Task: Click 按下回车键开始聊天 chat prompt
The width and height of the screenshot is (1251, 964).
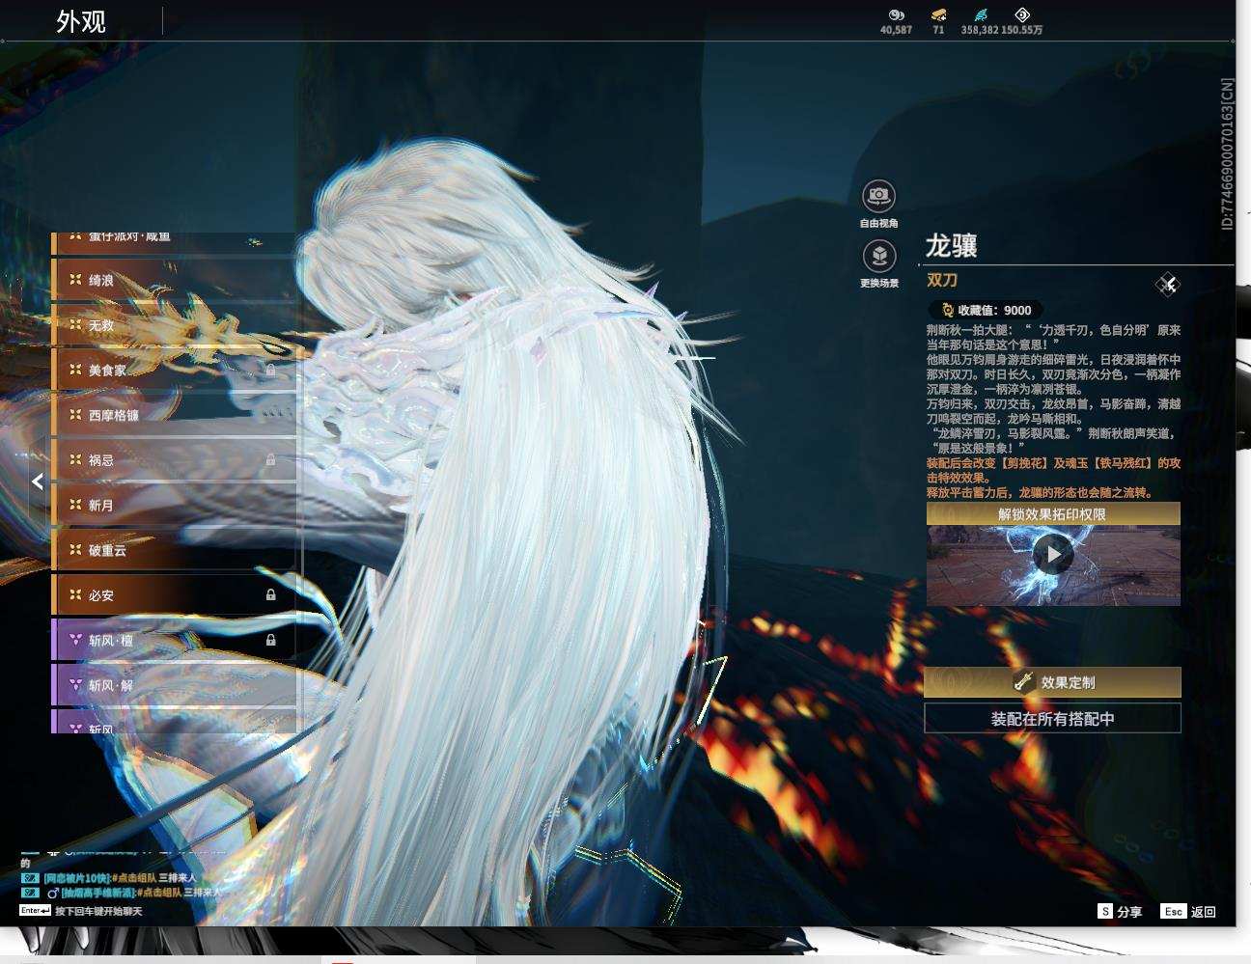Action: click(x=98, y=911)
